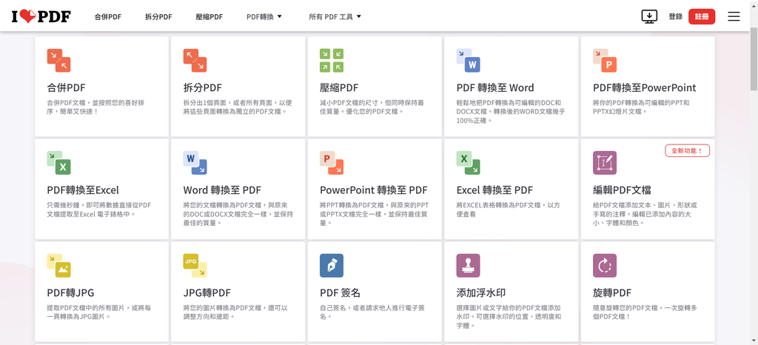Click the JPG轉PDF icon

[195, 266]
